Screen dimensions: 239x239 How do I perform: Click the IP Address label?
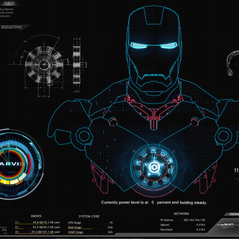pos(167,220)
